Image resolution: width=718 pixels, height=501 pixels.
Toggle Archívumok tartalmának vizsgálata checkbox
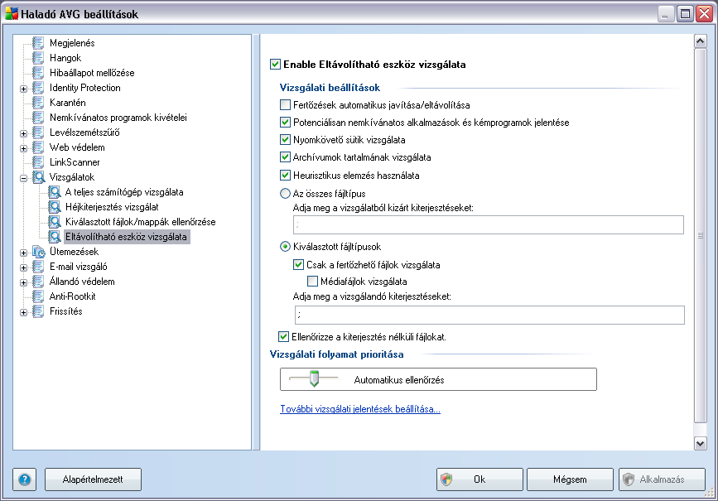pyautogui.click(x=285, y=157)
